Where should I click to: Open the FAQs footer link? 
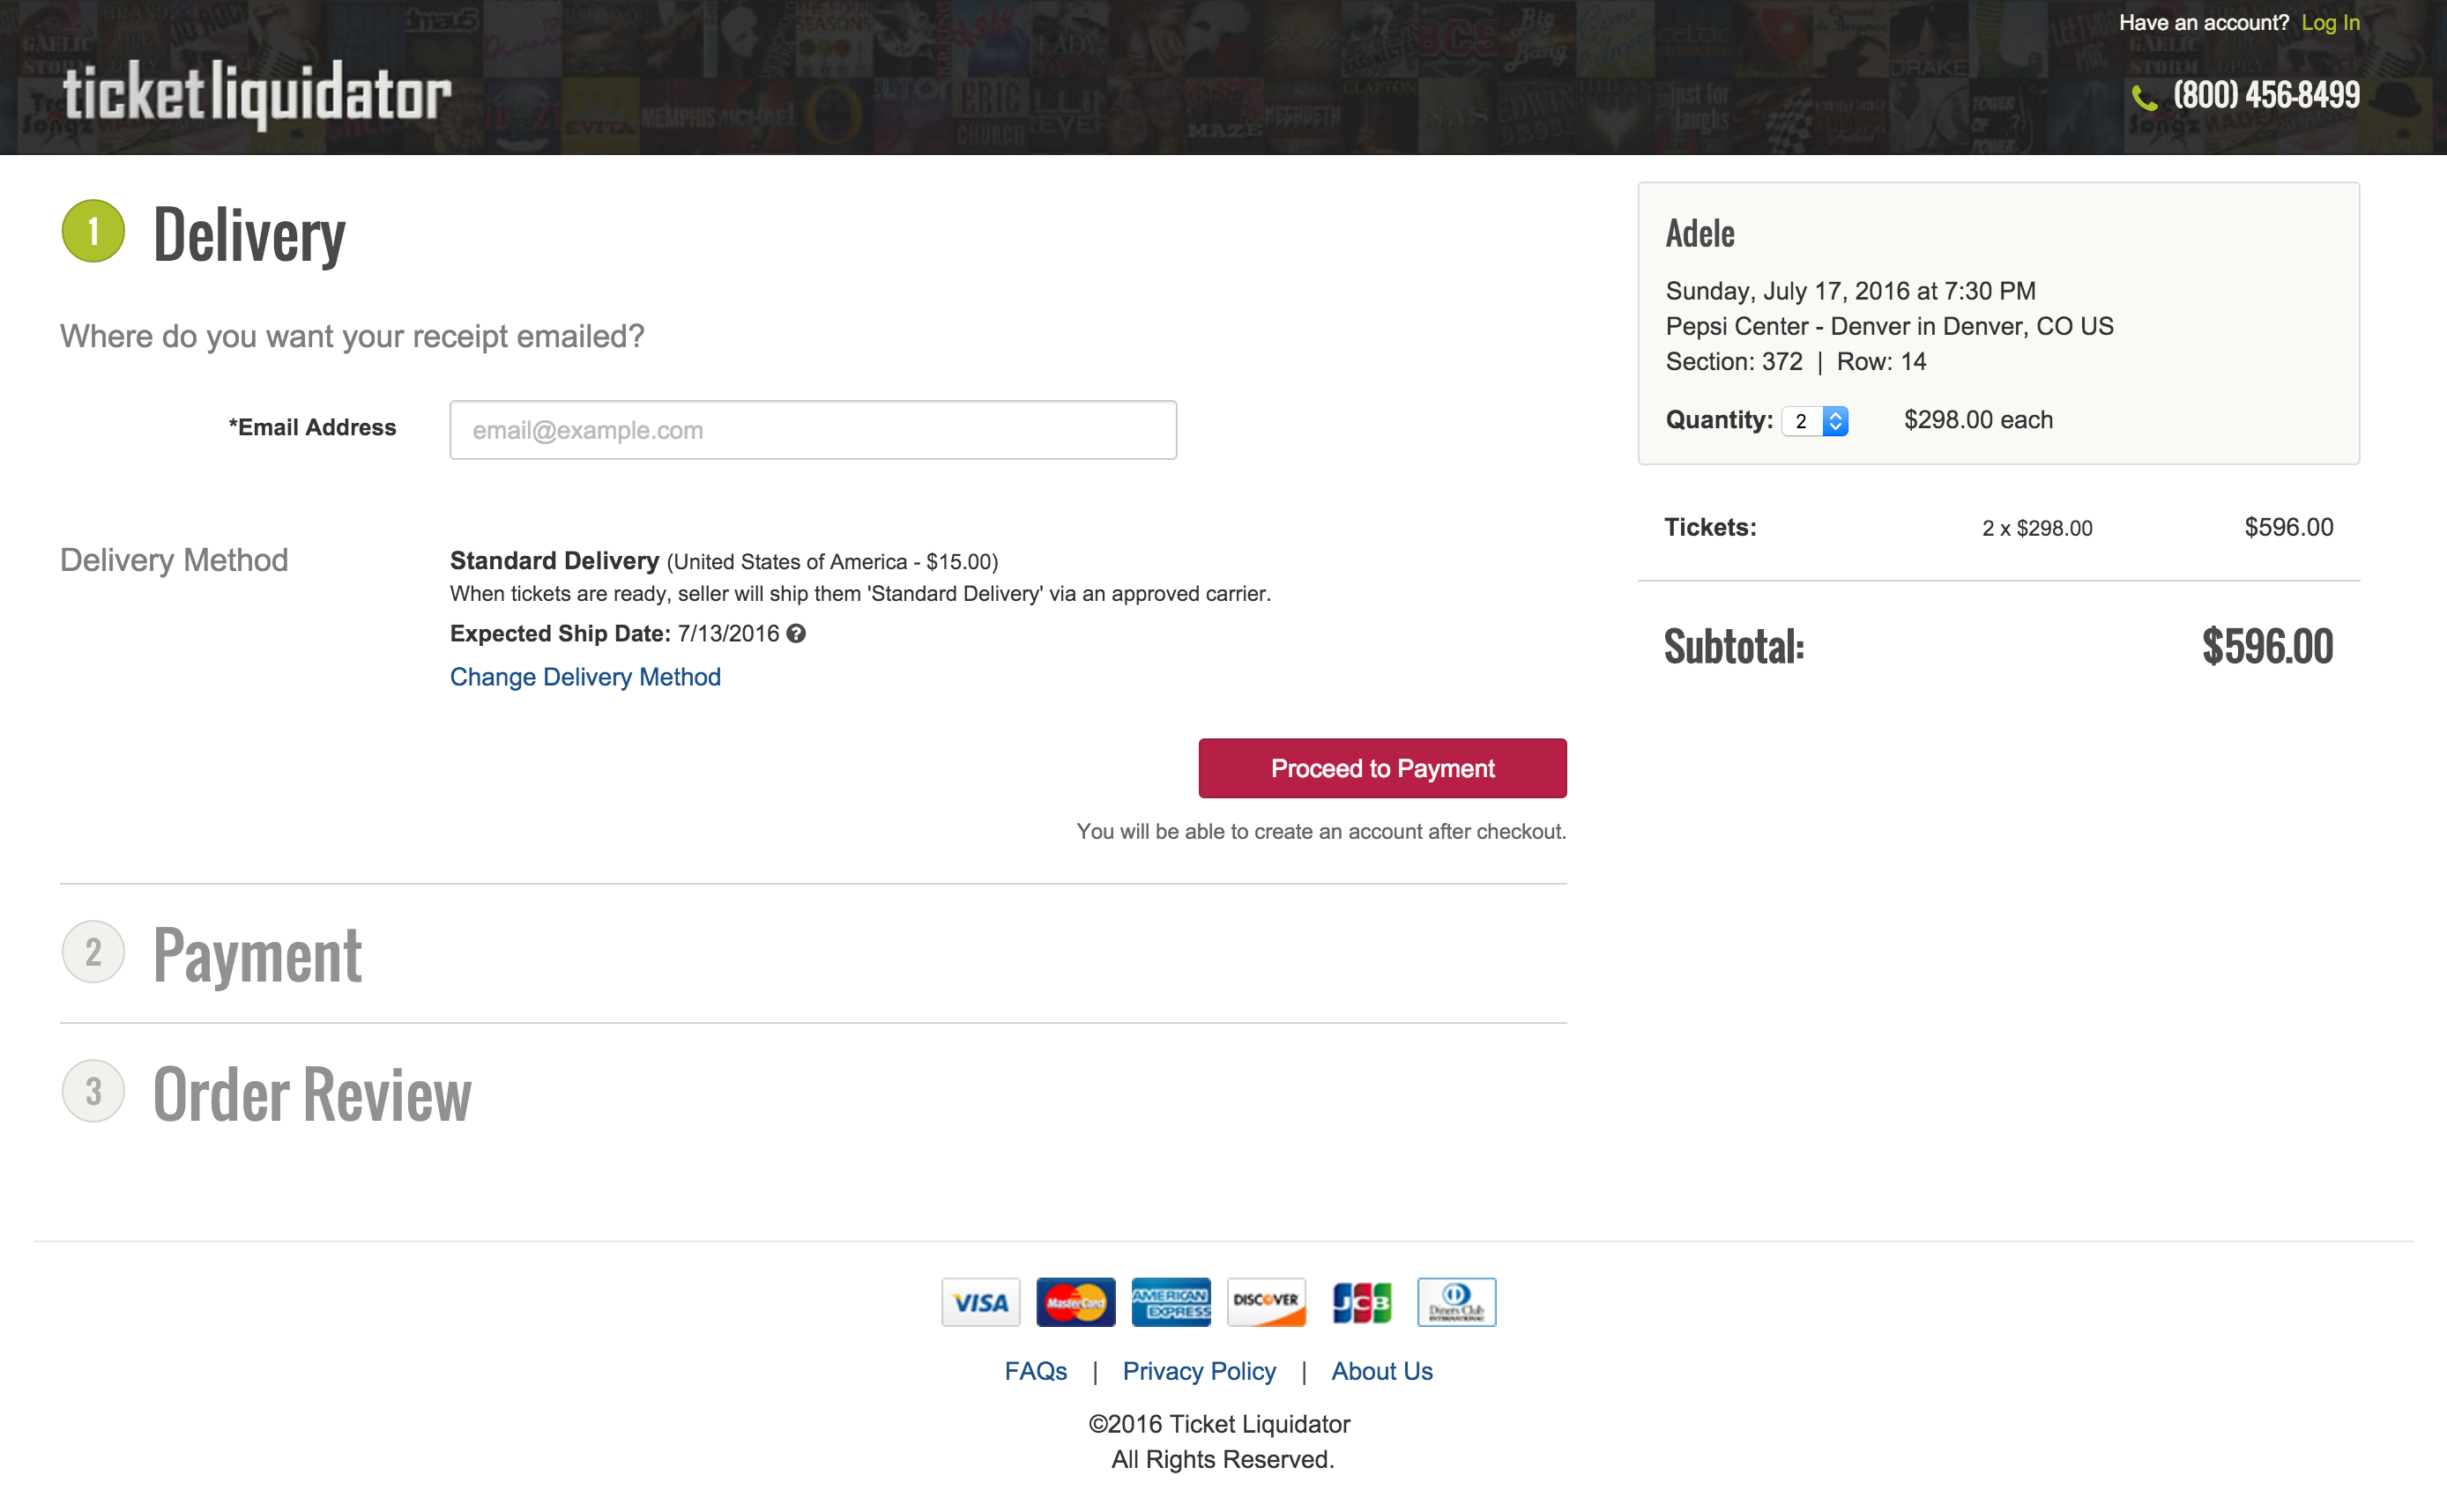pyautogui.click(x=1036, y=1371)
